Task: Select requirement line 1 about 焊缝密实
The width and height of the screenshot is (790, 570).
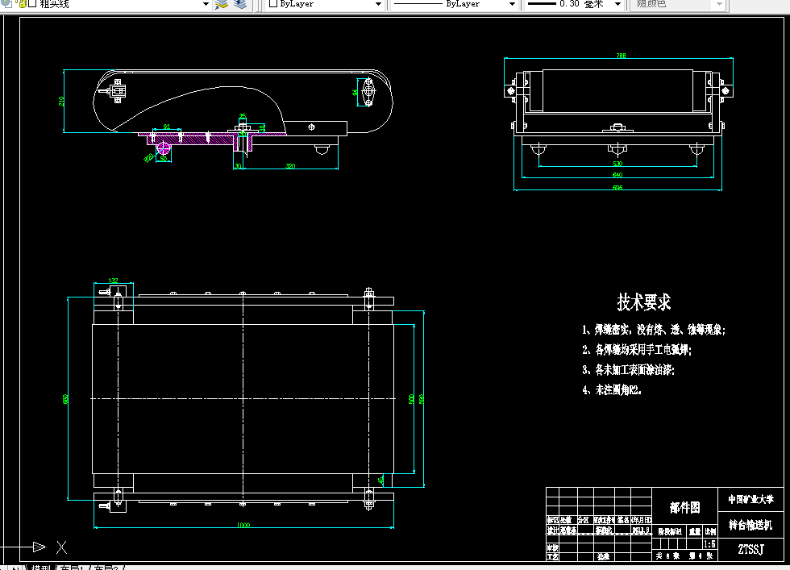Action: tap(654, 330)
